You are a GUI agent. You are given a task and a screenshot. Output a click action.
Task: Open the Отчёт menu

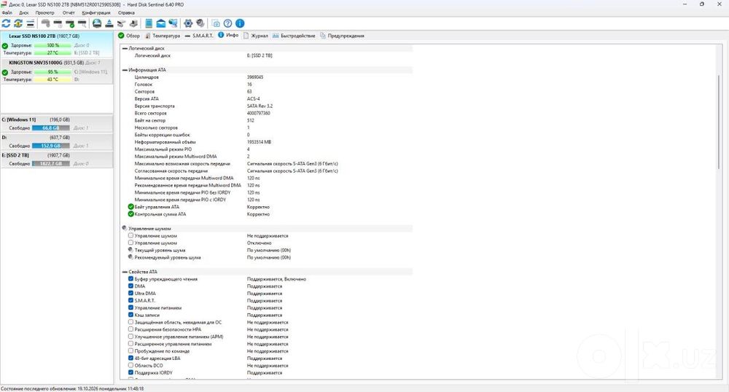[x=69, y=12]
